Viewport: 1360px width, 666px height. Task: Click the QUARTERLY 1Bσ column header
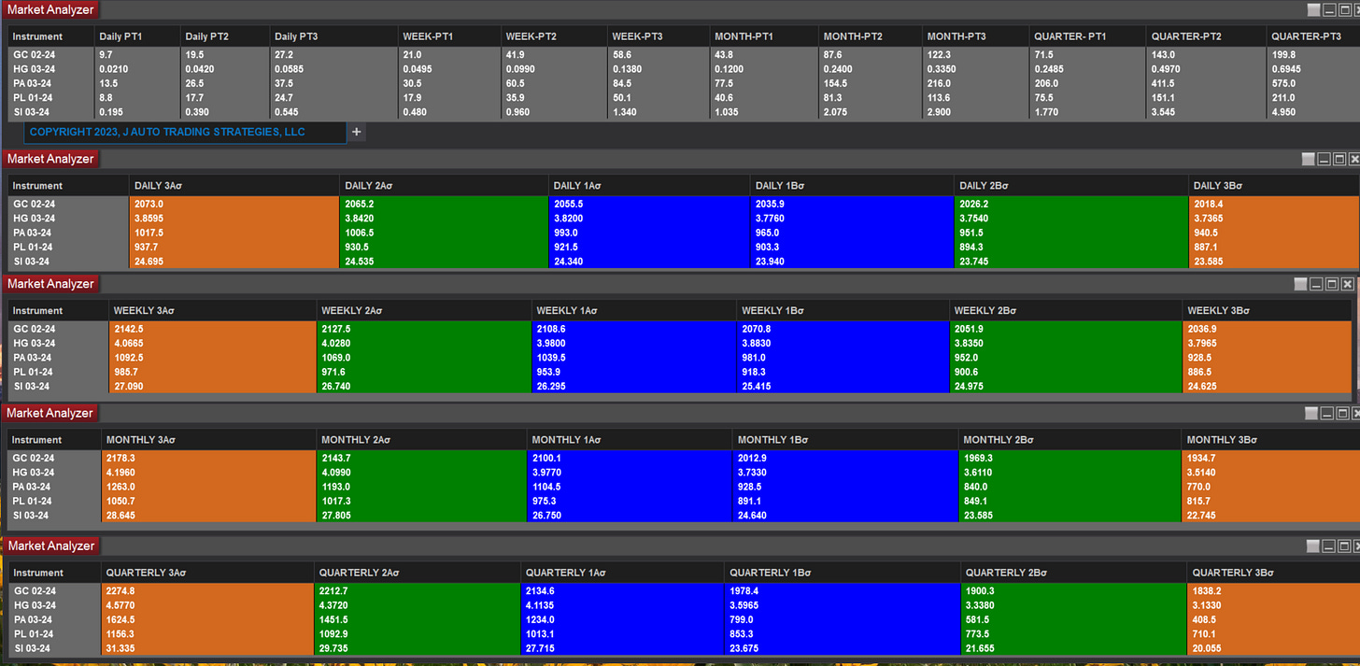tap(843, 573)
